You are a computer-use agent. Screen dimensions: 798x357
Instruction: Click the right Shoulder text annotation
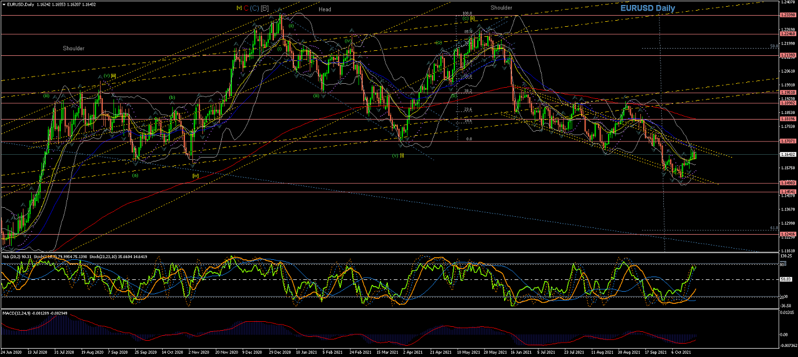point(501,8)
